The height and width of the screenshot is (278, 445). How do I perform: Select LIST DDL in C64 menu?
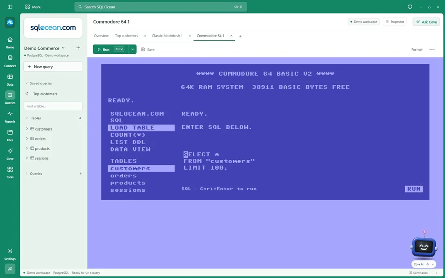pyautogui.click(x=128, y=142)
